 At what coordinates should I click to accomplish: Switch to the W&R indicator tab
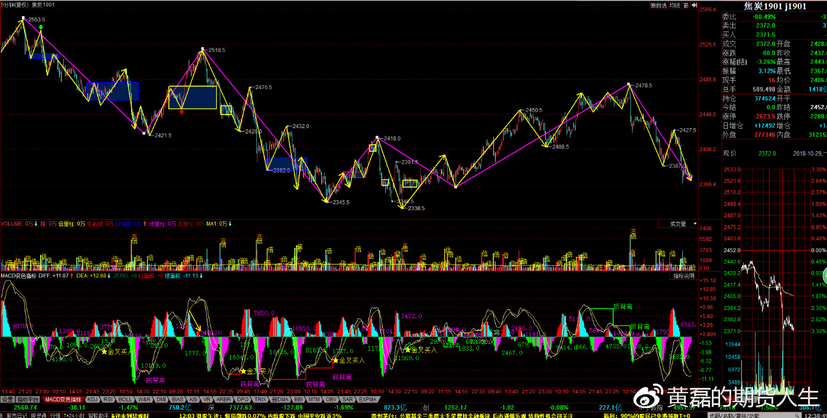pos(144,399)
